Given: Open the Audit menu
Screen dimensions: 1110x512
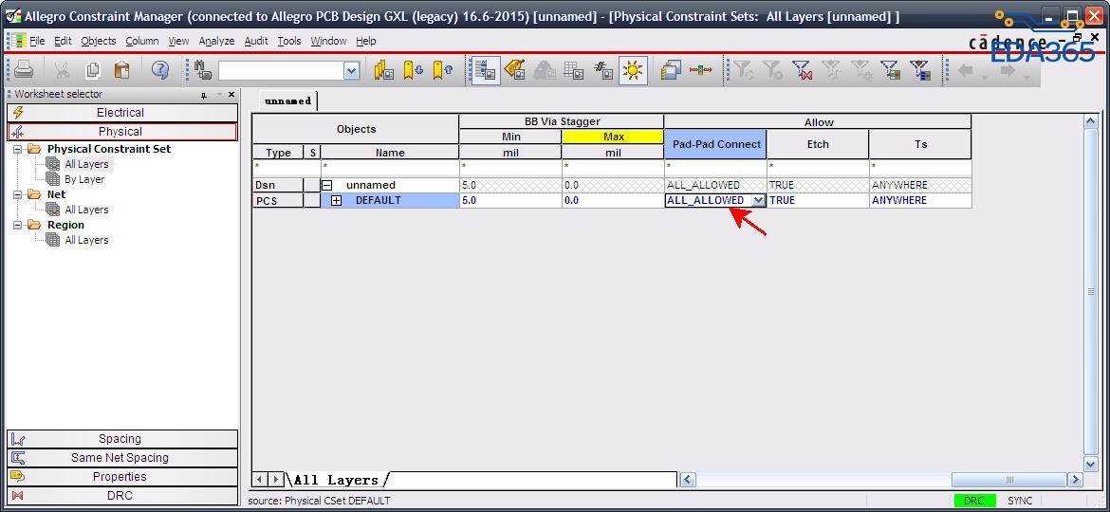Looking at the screenshot, I should 256,41.
